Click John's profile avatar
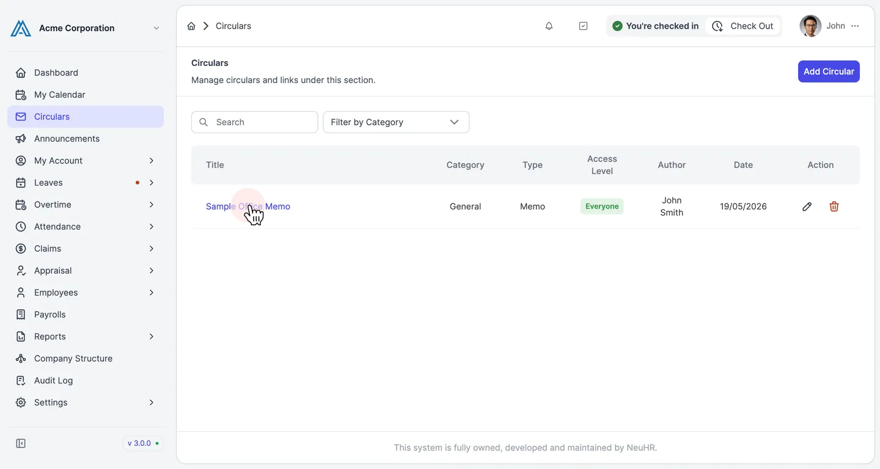The height and width of the screenshot is (469, 880). click(810, 26)
